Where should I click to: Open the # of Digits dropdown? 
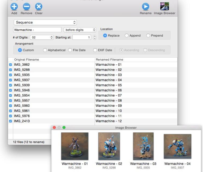click(x=42, y=37)
